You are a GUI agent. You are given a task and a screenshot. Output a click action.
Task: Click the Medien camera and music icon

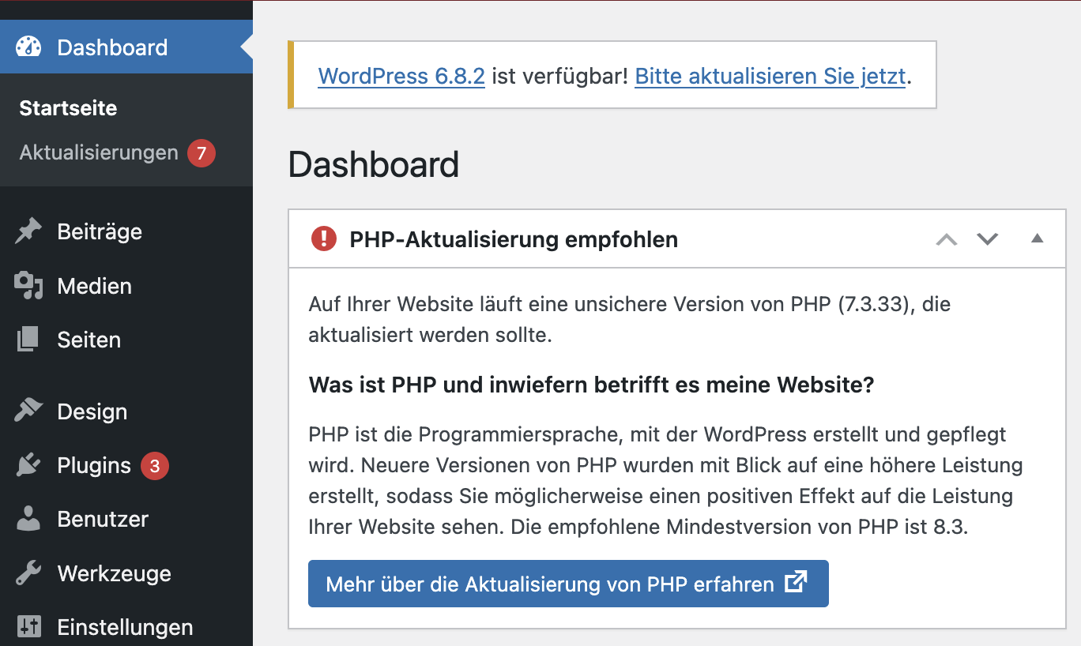[28, 286]
